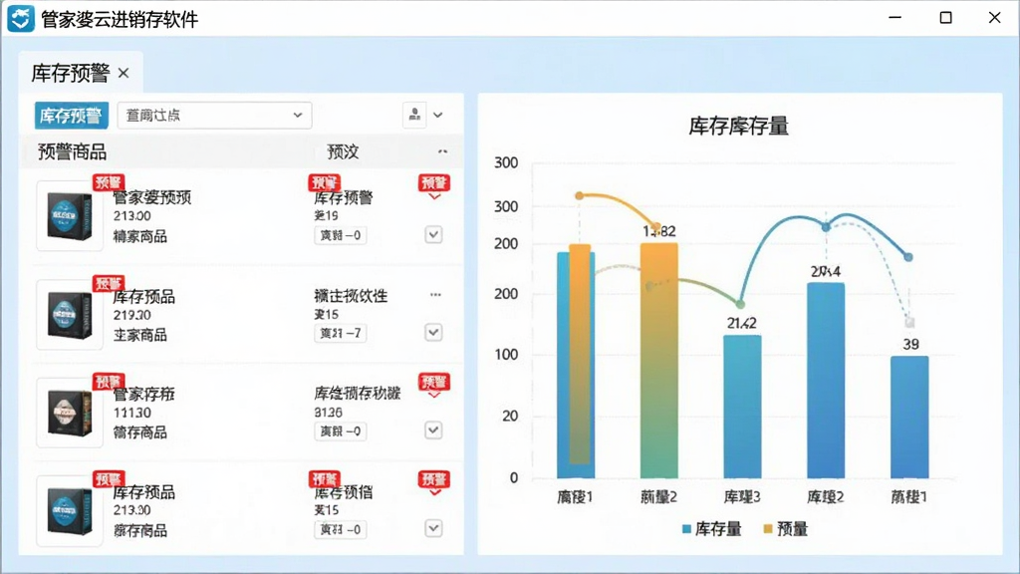This screenshot has height=574, width=1020.
Task: Click the 预警商品 column header
Action: coord(72,151)
